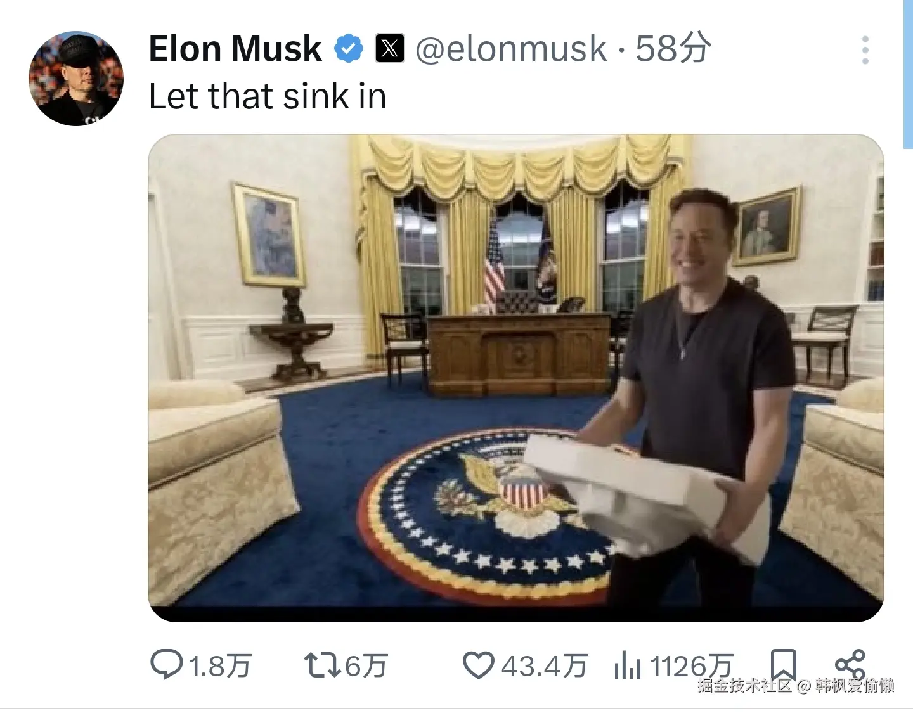Click the blue scrollbar at right edge
The image size is (913, 713).
click(908, 75)
